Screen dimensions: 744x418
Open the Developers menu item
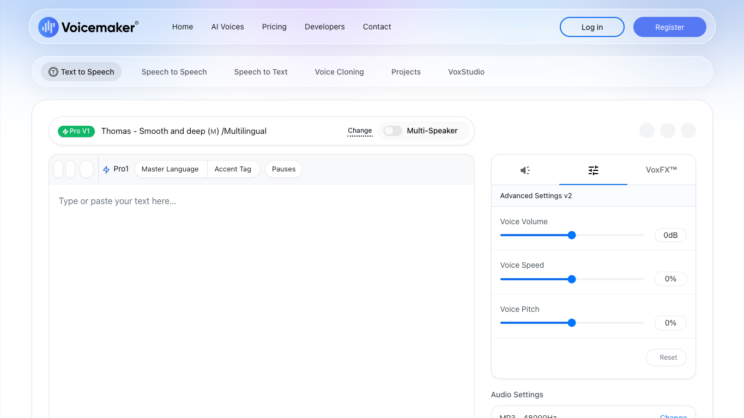coord(325,27)
